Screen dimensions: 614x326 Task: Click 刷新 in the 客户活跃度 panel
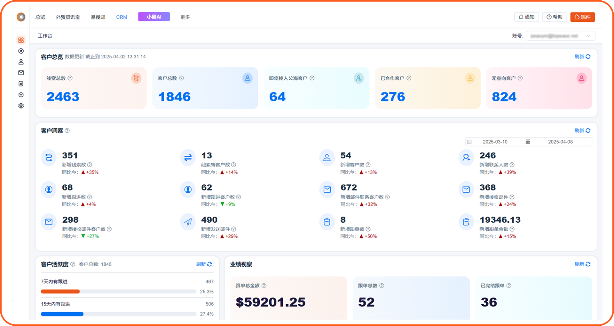click(204, 264)
